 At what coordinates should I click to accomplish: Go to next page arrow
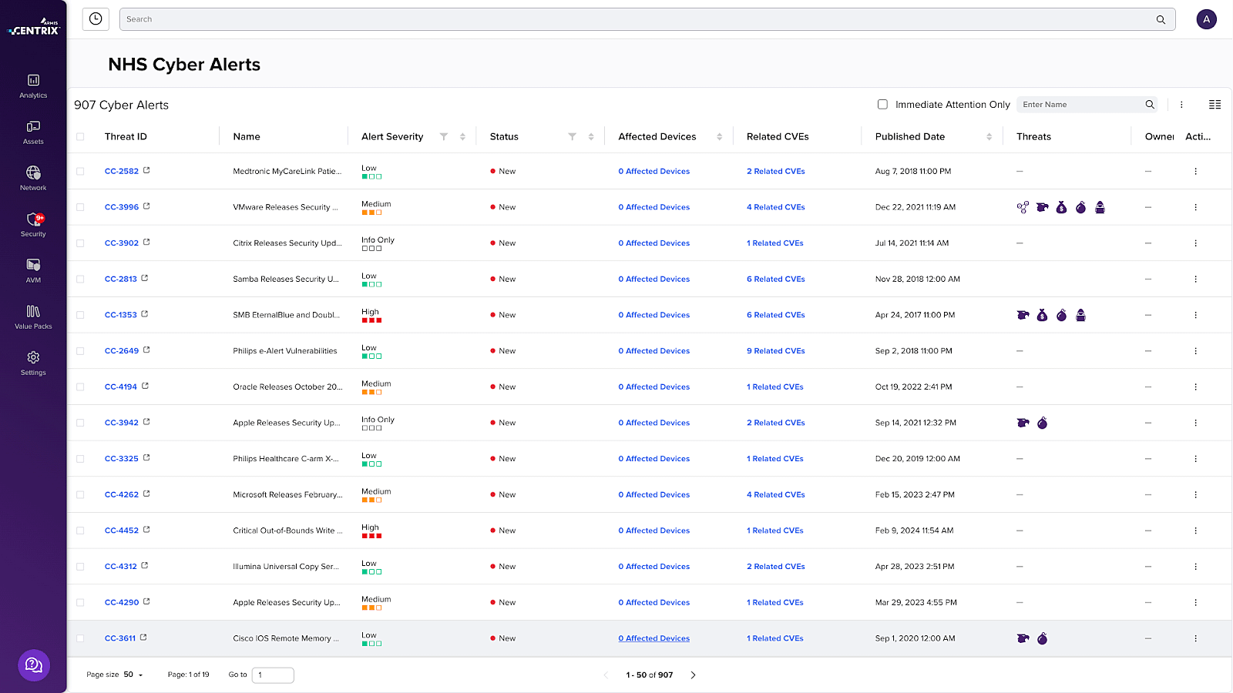(x=694, y=675)
